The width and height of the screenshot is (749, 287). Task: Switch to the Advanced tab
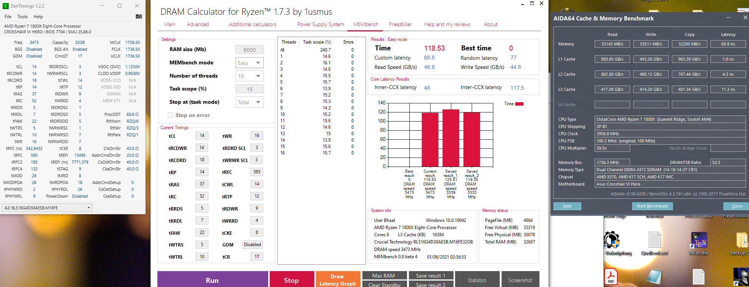pos(197,24)
